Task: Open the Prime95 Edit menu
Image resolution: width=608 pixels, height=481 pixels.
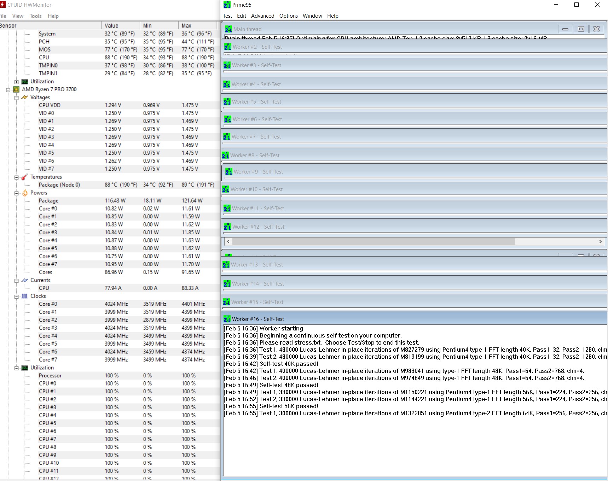Action: click(x=242, y=16)
